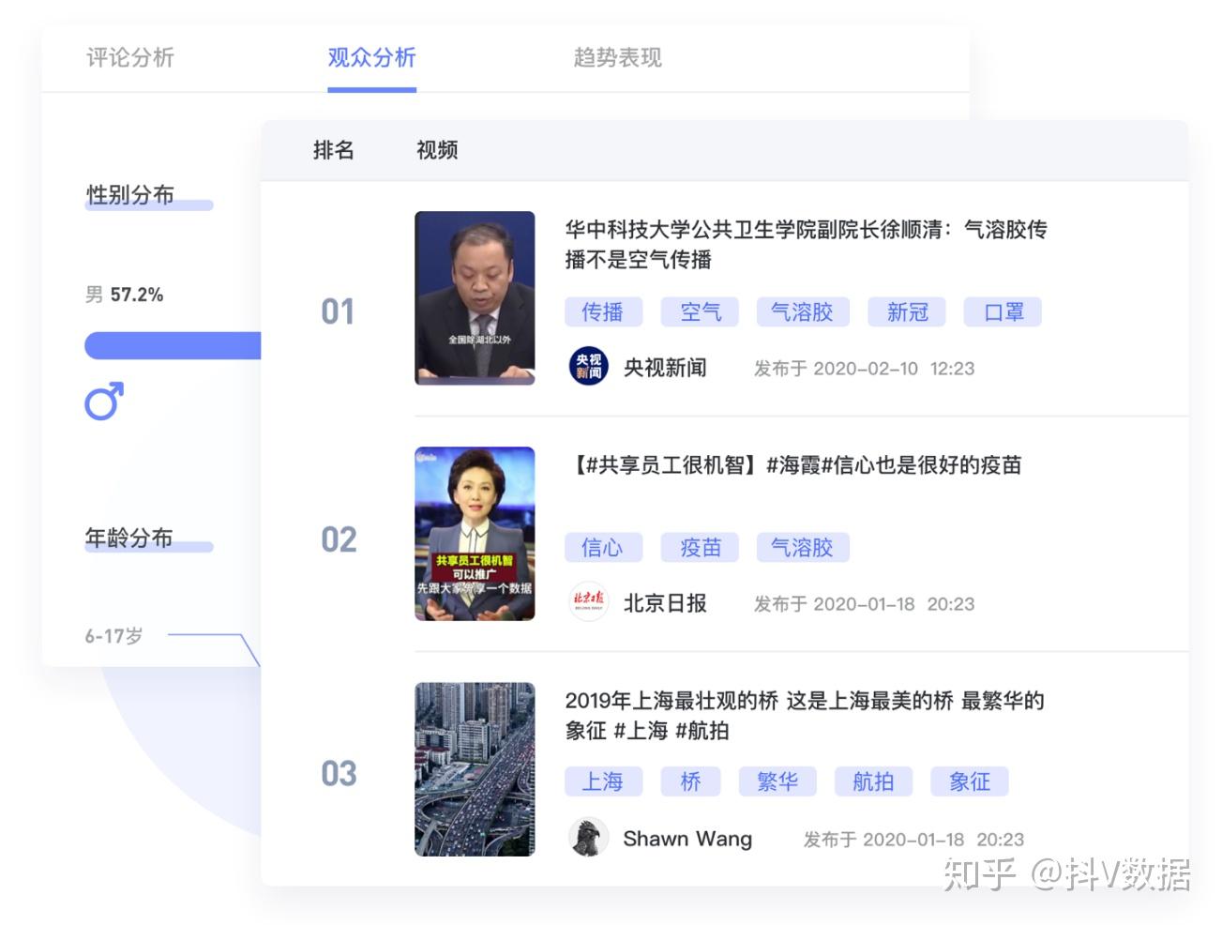The image size is (1222, 925).
Task: Click the 视频 column header
Action: pyautogui.click(x=437, y=150)
